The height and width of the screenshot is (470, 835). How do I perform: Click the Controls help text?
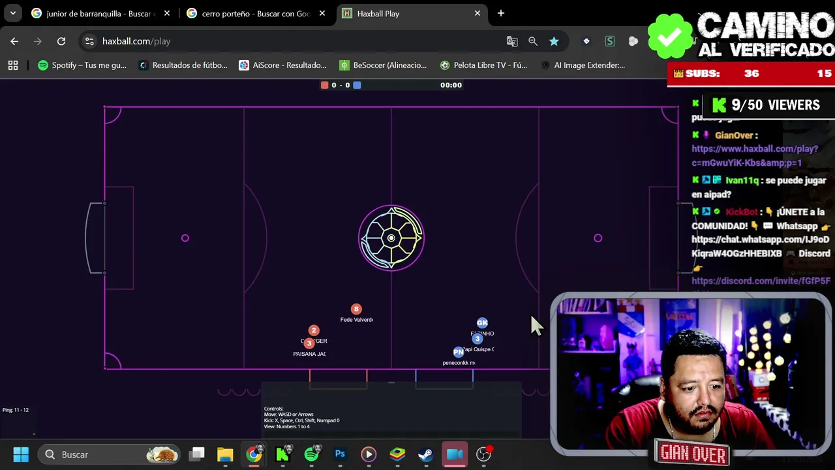click(301, 418)
